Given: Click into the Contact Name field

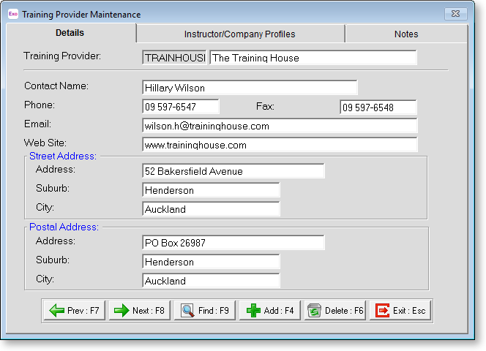Looking at the screenshot, I should [250, 88].
